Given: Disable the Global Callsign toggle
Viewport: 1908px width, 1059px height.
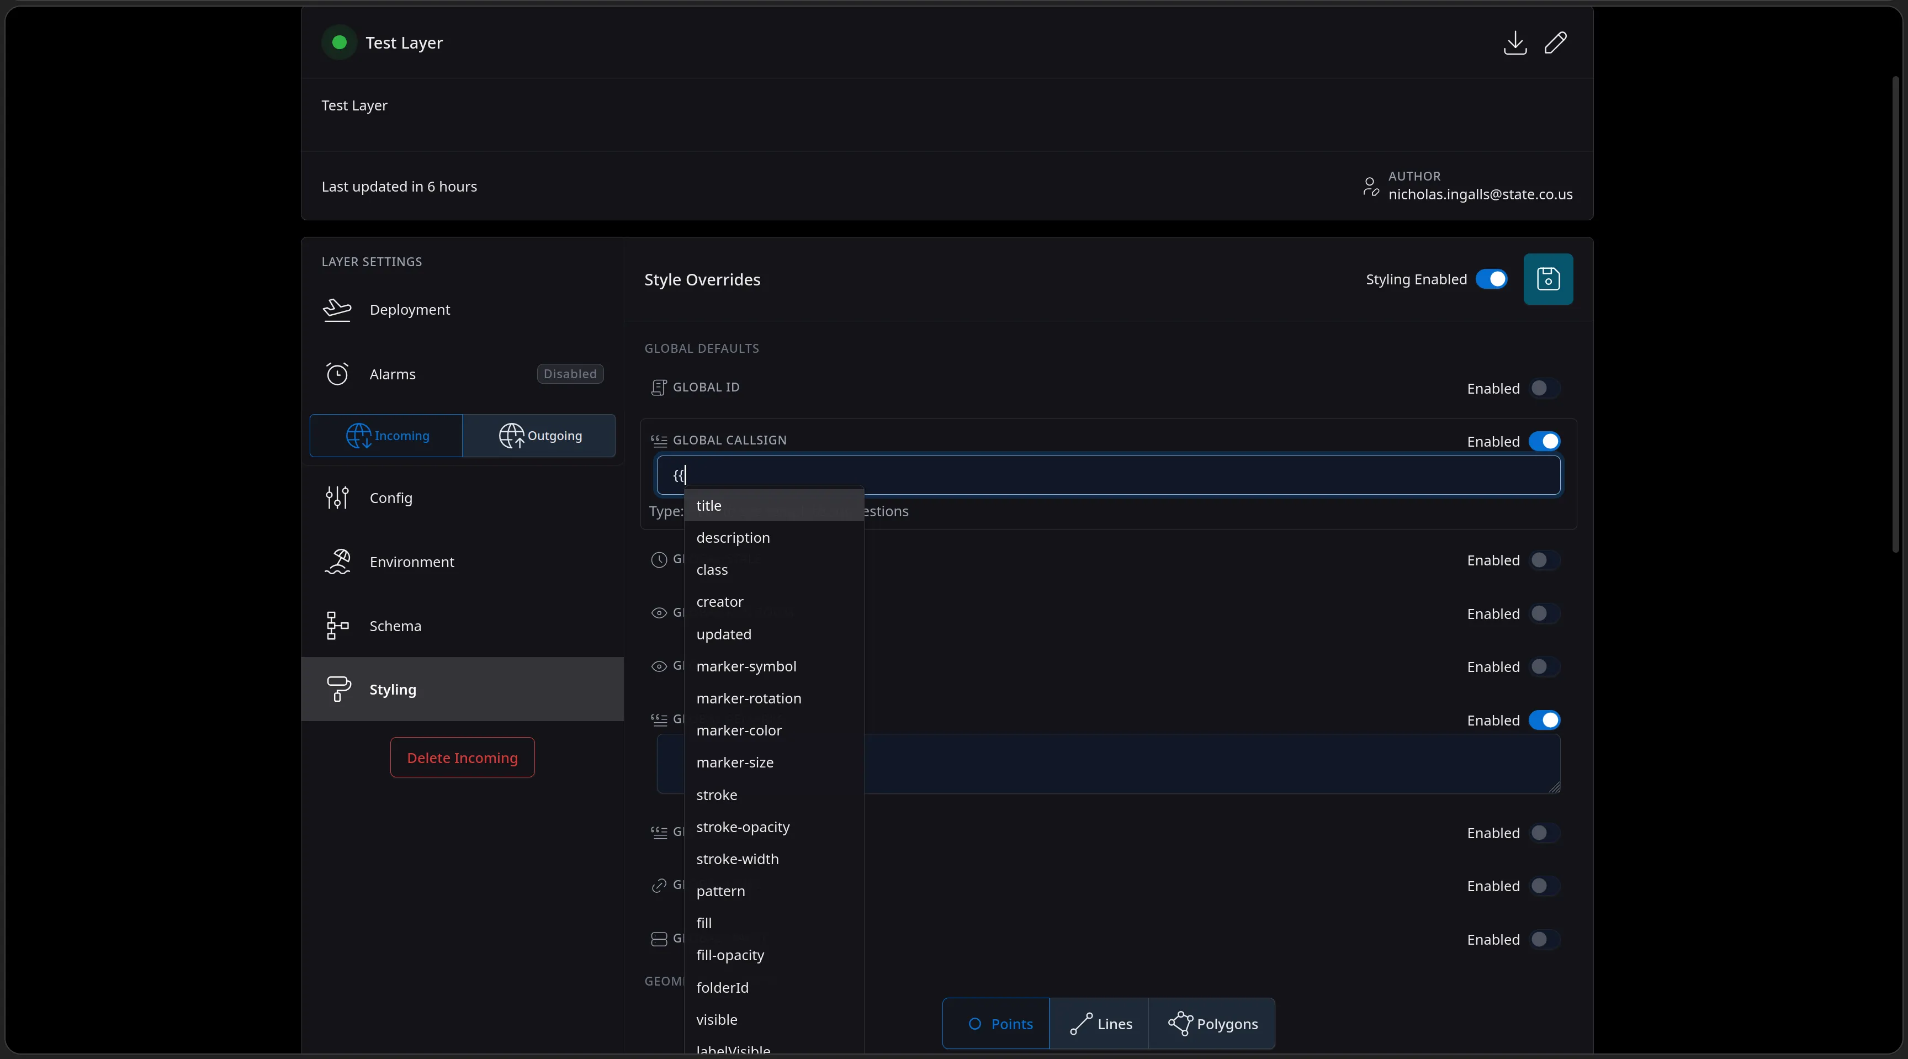Looking at the screenshot, I should tap(1544, 441).
